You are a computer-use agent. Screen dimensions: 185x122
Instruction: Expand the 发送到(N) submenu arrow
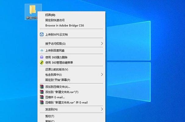click(x=102, y=109)
